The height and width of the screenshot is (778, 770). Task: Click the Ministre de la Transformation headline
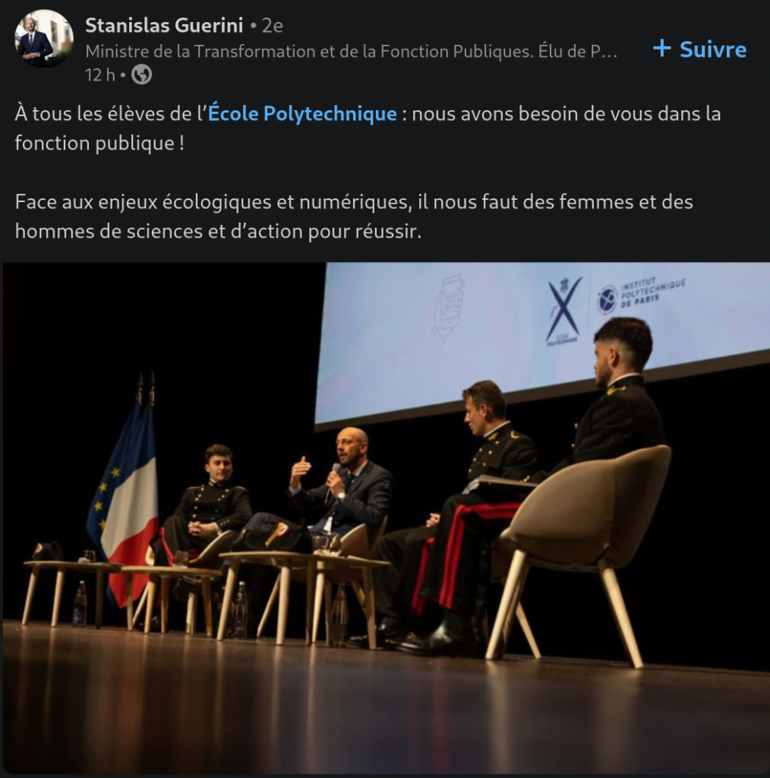coord(351,51)
